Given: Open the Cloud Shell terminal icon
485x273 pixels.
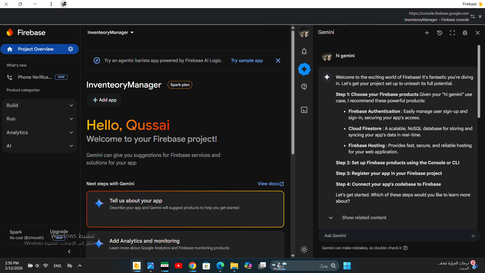Looking at the screenshot, I should pos(304,110).
